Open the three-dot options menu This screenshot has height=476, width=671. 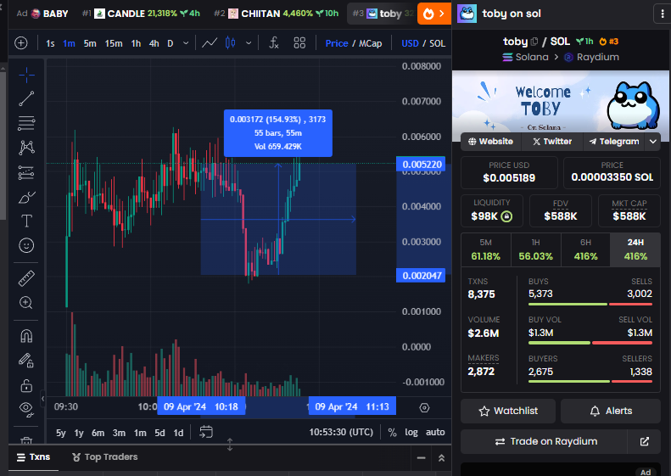point(662,14)
